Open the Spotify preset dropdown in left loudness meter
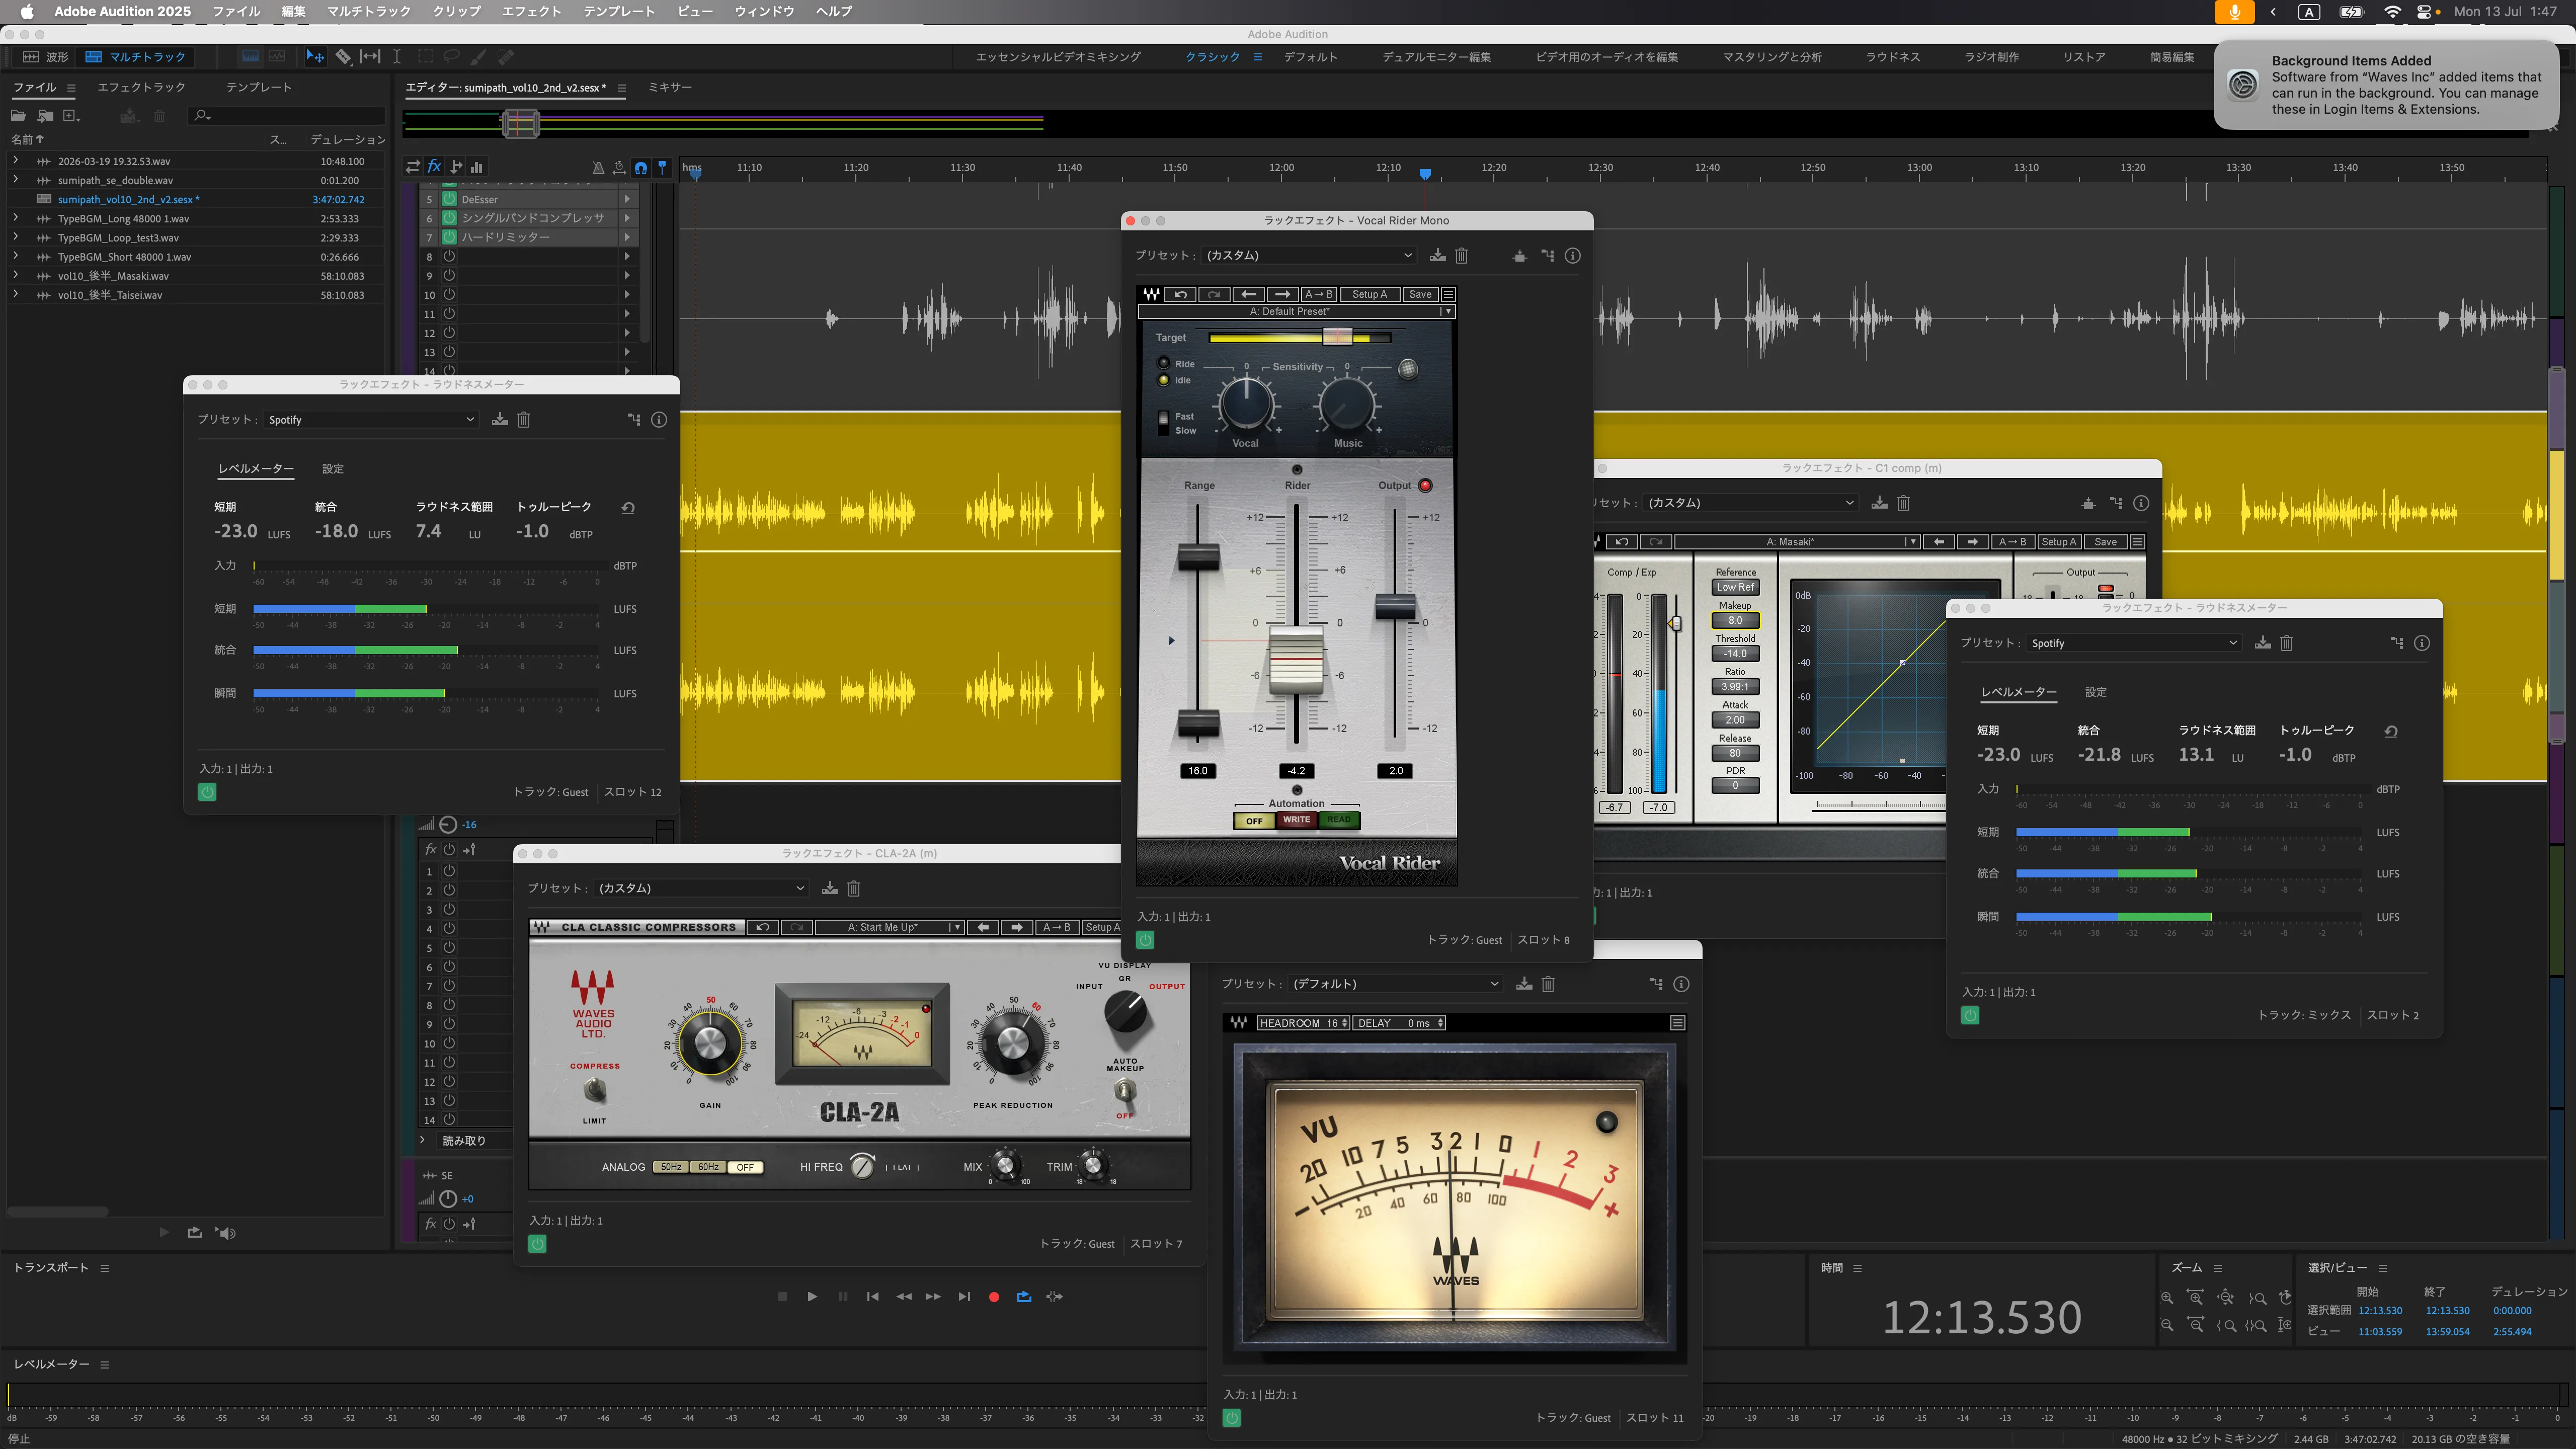This screenshot has width=2576, height=1449. 371,420
